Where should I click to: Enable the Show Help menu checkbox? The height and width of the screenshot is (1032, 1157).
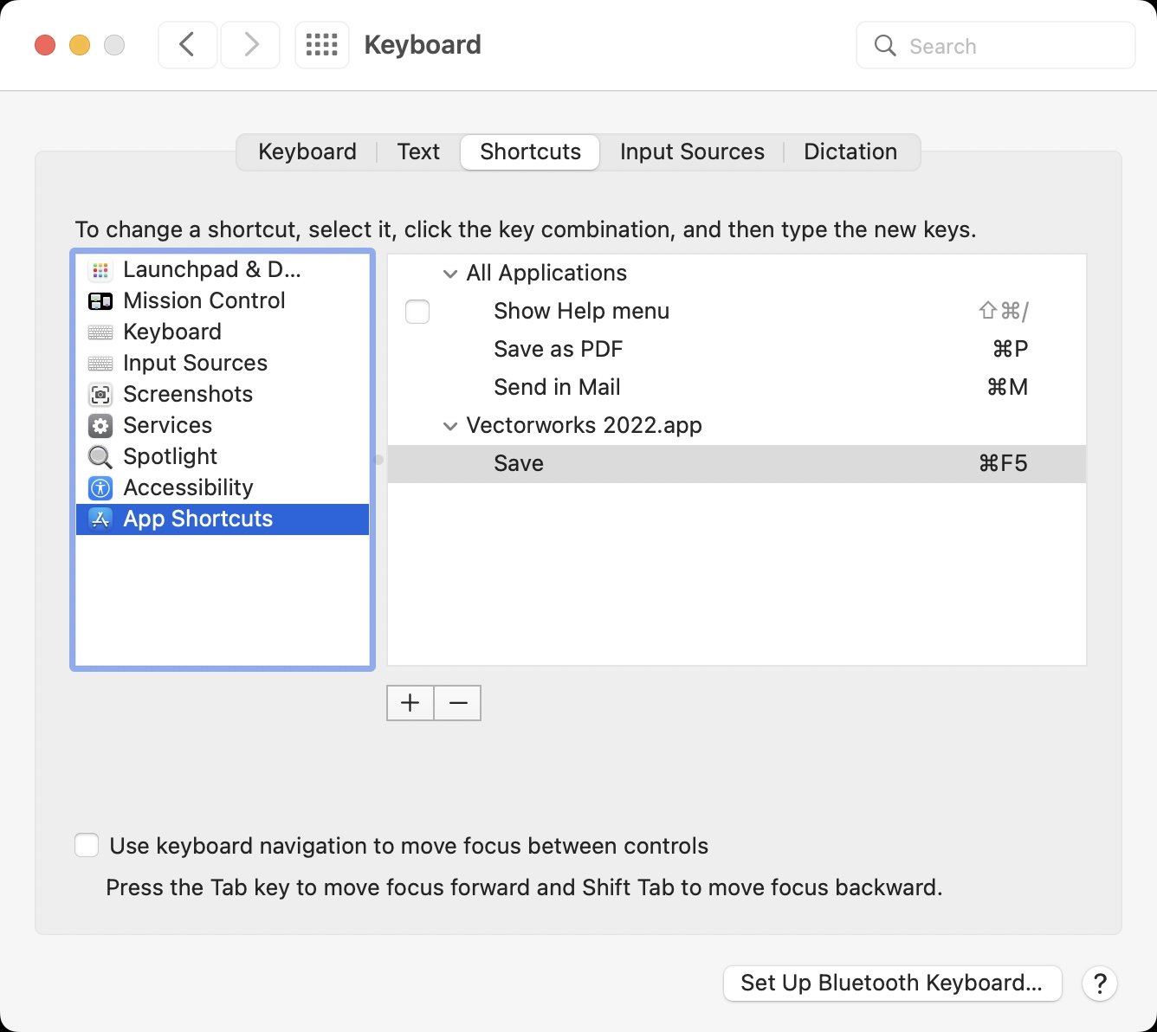pos(417,312)
